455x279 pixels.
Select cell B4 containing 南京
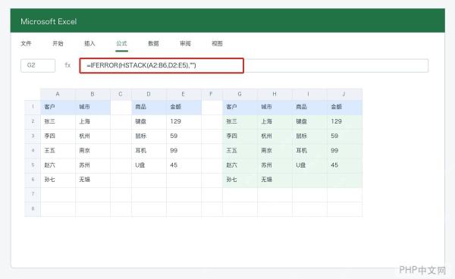pyautogui.click(x=93, y=151)
